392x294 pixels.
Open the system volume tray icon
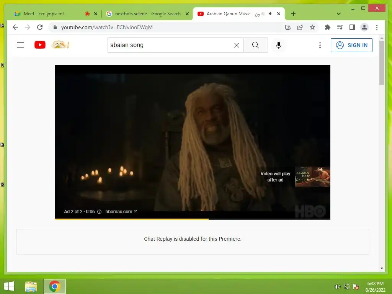coord(337,287)
